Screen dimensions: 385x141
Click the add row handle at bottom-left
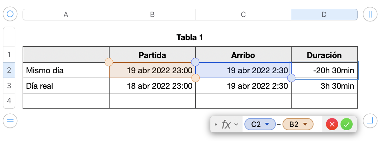pos(10,120)
